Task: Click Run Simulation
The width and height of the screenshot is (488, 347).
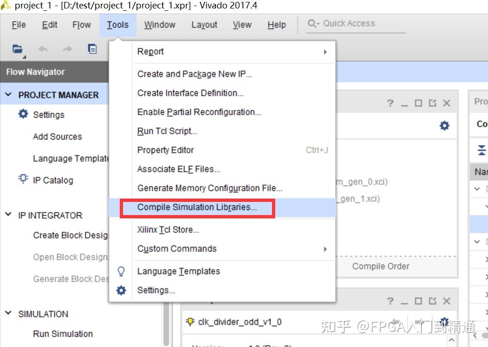Action: click(63, 334)
